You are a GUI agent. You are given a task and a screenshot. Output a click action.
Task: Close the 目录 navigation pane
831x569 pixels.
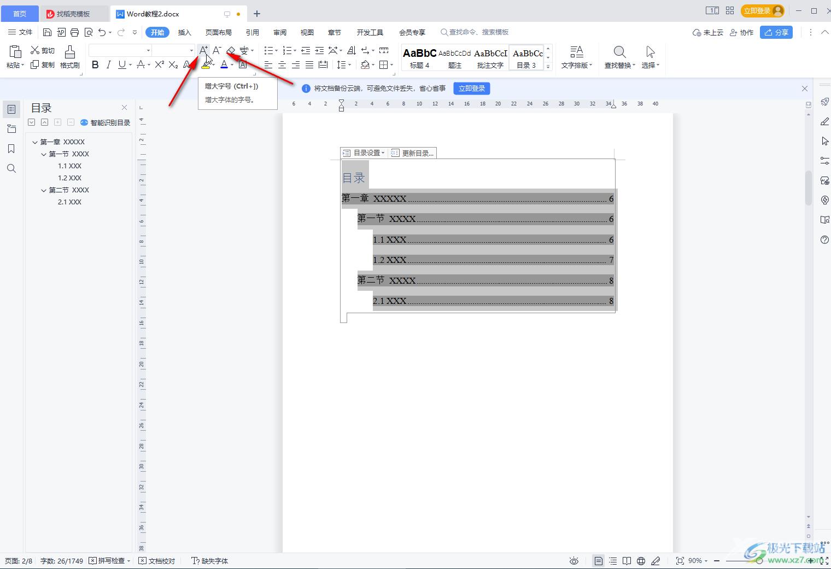[124, 108]
